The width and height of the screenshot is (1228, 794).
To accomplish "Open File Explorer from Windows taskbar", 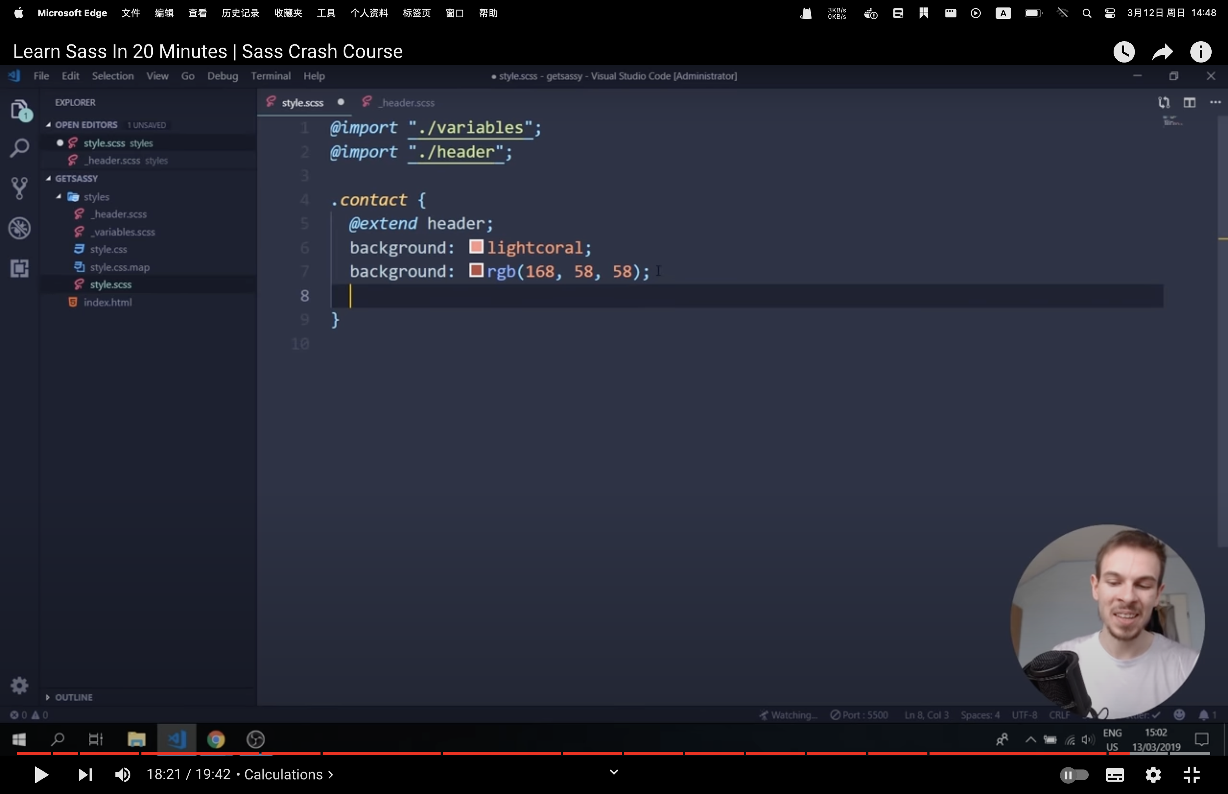I will 136,740.
